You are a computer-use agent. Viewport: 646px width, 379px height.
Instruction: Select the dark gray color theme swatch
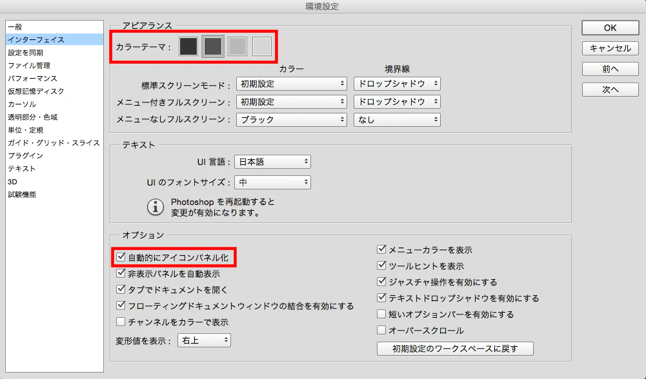click(212, 46)
